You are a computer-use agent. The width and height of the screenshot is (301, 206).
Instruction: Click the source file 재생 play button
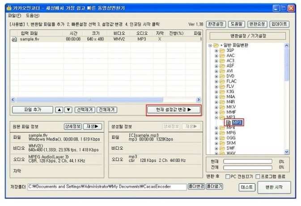[93, 127]
